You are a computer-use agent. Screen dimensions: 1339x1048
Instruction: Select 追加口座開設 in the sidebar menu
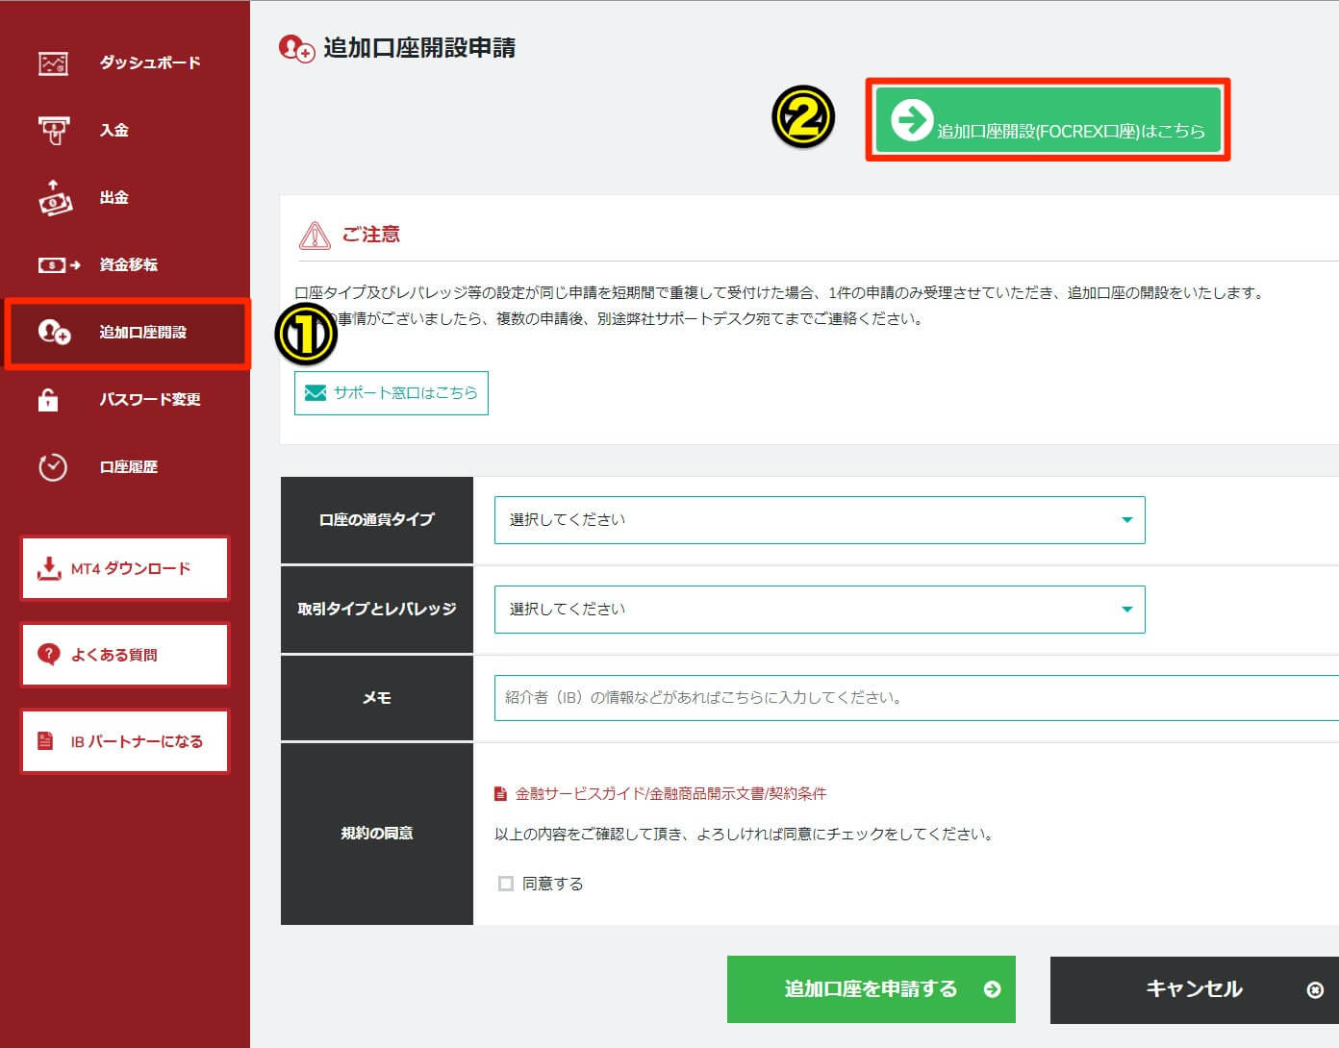point(142,333)
